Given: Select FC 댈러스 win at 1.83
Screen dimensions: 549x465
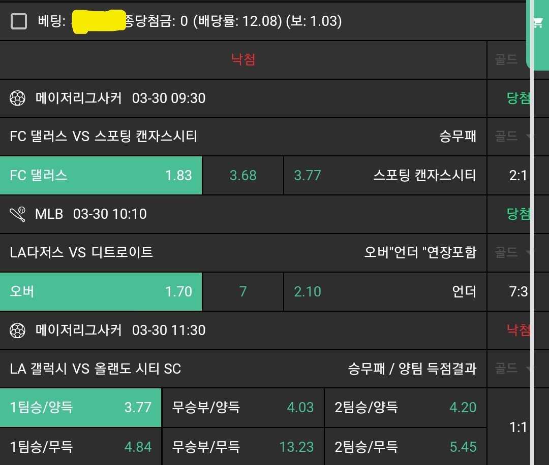Looking at the screenshot, I should click(x=101, y=176).
